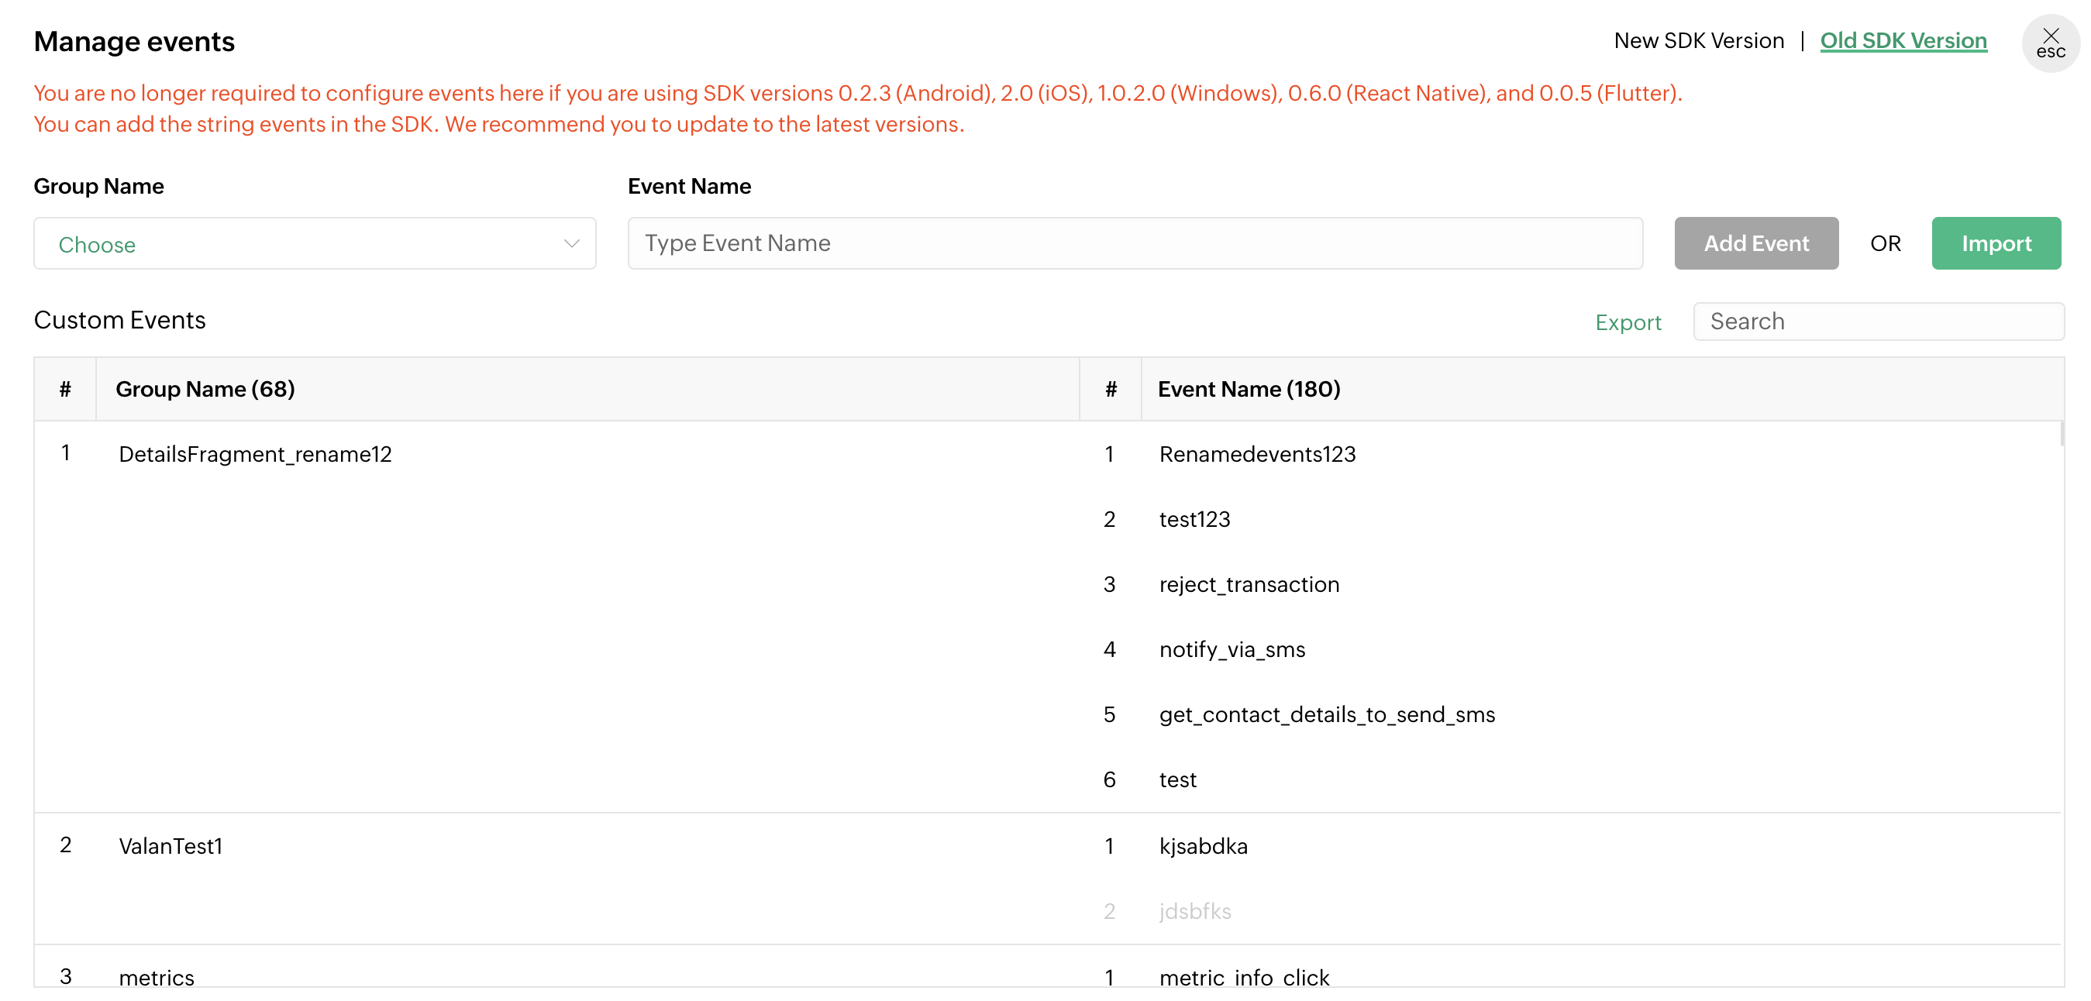Click the dropdown chevron arrow in Group Name

pyautogui.click(x=571, y=243)
